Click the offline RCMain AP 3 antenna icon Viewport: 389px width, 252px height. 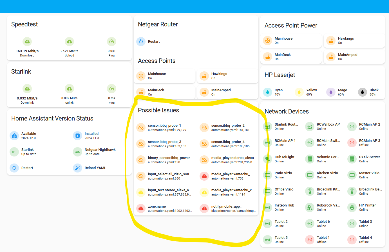pos(352,143)
